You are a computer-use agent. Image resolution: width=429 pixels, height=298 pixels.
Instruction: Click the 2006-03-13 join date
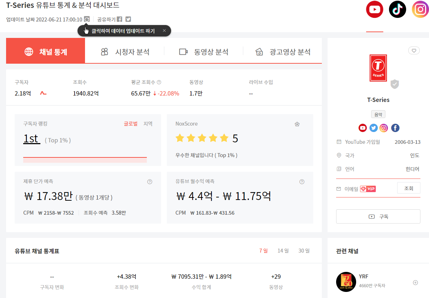coord(408,142)
